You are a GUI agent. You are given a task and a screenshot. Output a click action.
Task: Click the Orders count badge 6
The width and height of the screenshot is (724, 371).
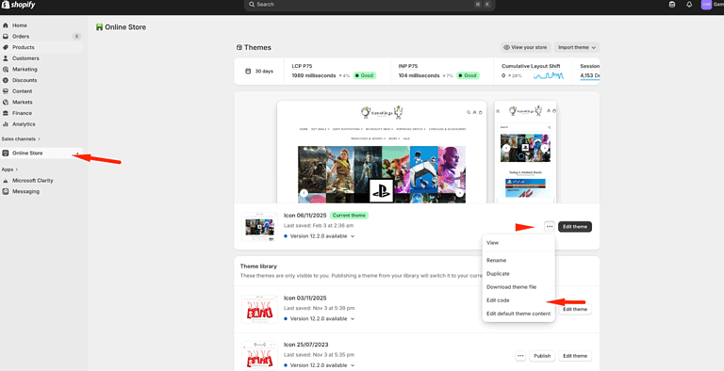(x=76, y=37)
